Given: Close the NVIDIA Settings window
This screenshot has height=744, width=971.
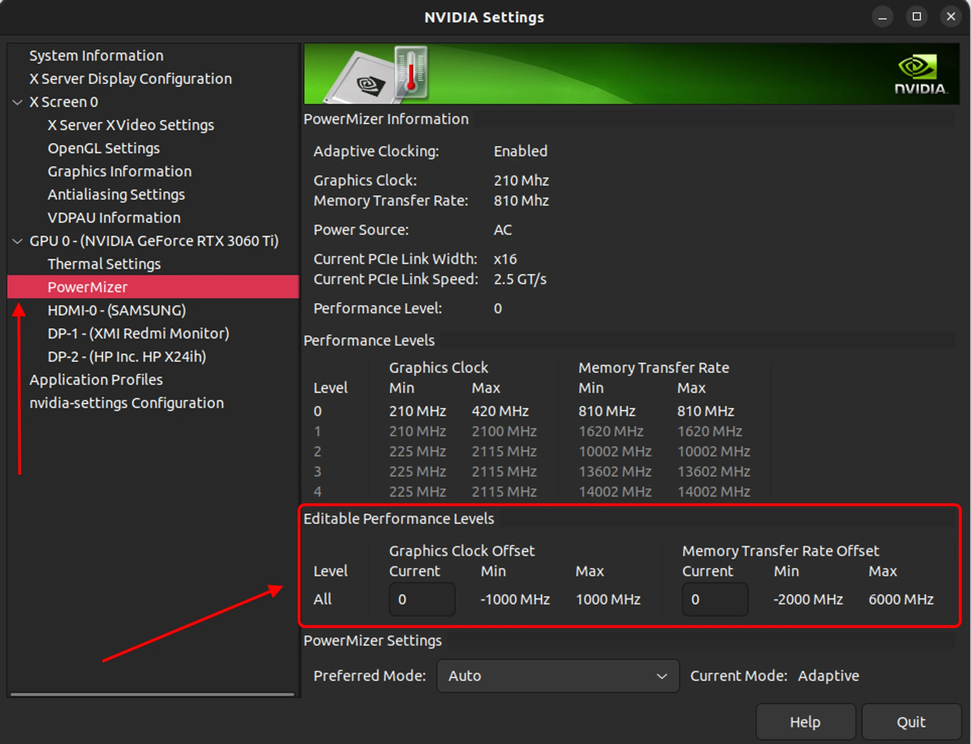Looking at the screenshot, I should [951, 17].
